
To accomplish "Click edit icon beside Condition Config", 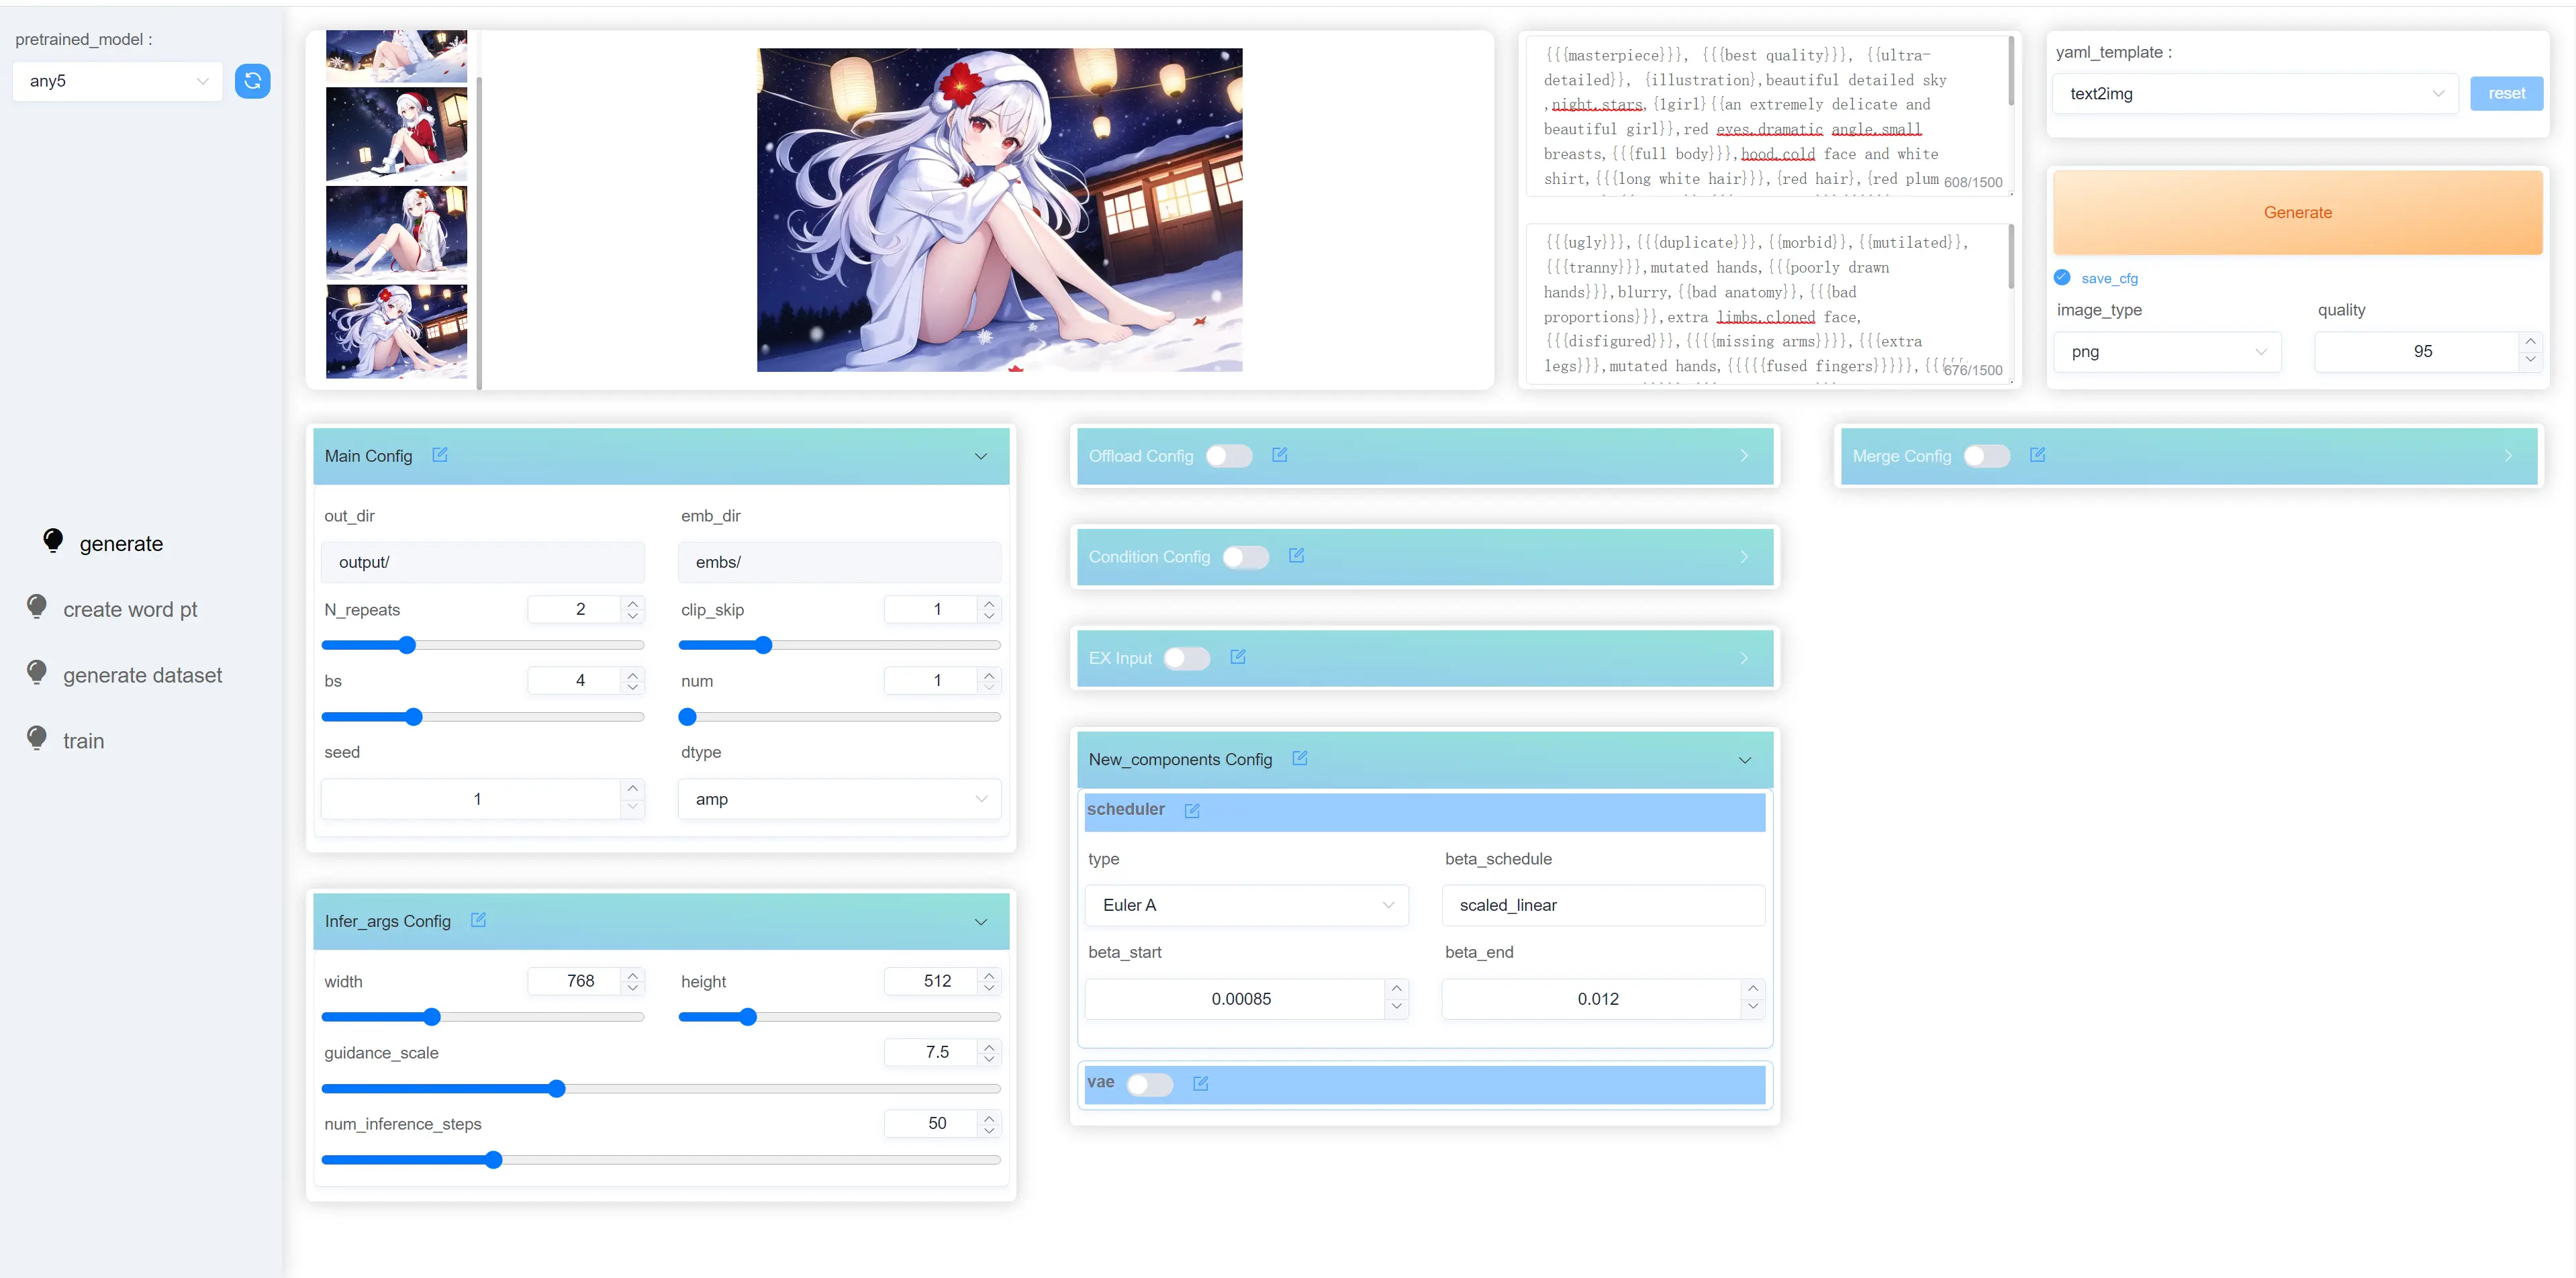I will point(1296,556).
